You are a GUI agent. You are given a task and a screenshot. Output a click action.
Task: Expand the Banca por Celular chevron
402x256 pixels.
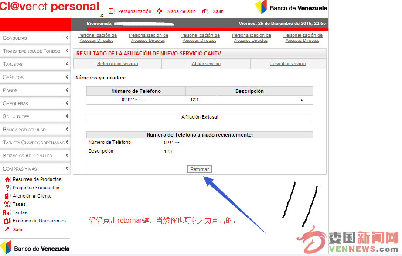[x=67, y=129]
